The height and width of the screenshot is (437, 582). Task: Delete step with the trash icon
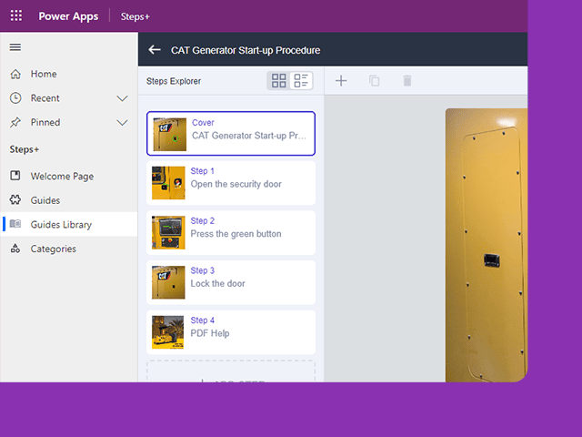(x=407, y=81)
